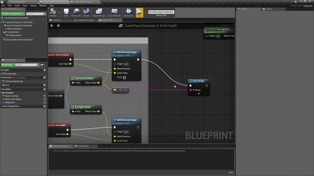Toggle the visibility eye of the second My Character variable
The height and width of the screenshot is (176, 314).
tap(45, 99)
